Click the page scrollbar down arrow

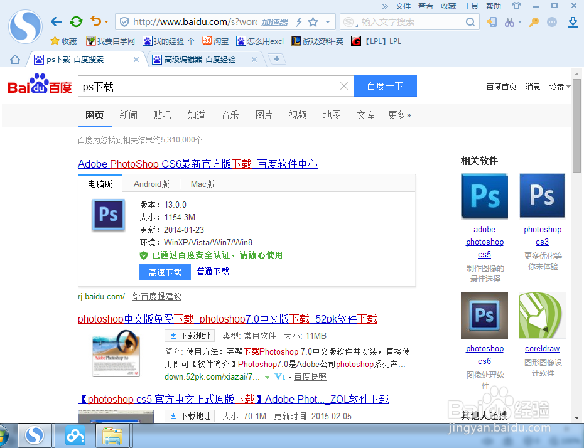[x=576, y=417]
